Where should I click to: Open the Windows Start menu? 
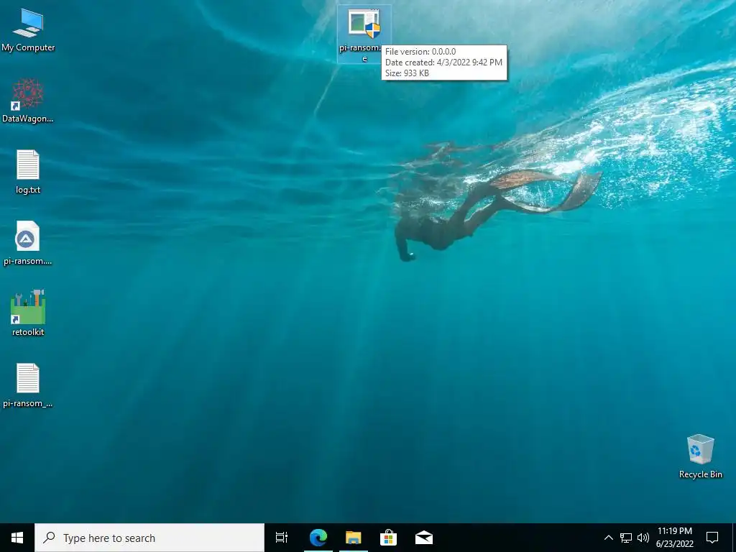tap(17, 538)
